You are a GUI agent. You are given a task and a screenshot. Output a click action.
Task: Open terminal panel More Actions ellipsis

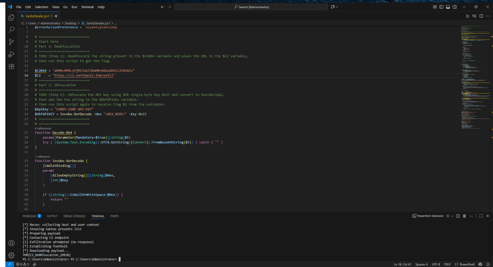[x=471, y=216]
